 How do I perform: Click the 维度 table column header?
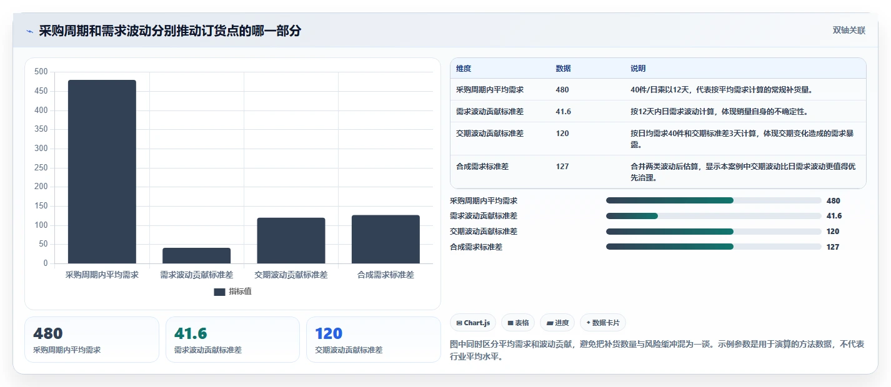point(464,69)
